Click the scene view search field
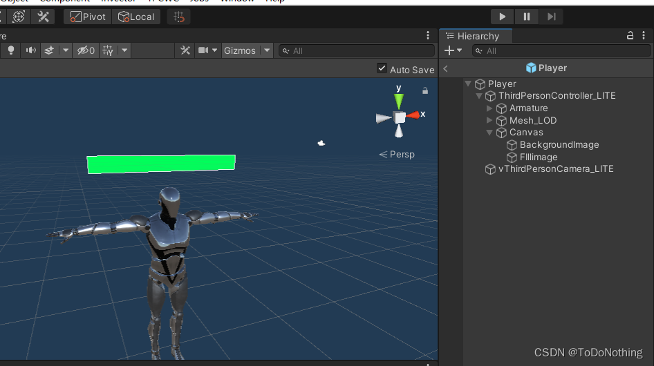The height and width of the screenshot is (366, 654). [x=357, y=51]
